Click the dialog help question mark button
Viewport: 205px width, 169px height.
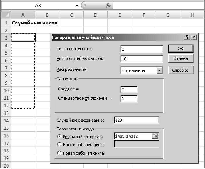pyautogui.click(x=187, y=37)
